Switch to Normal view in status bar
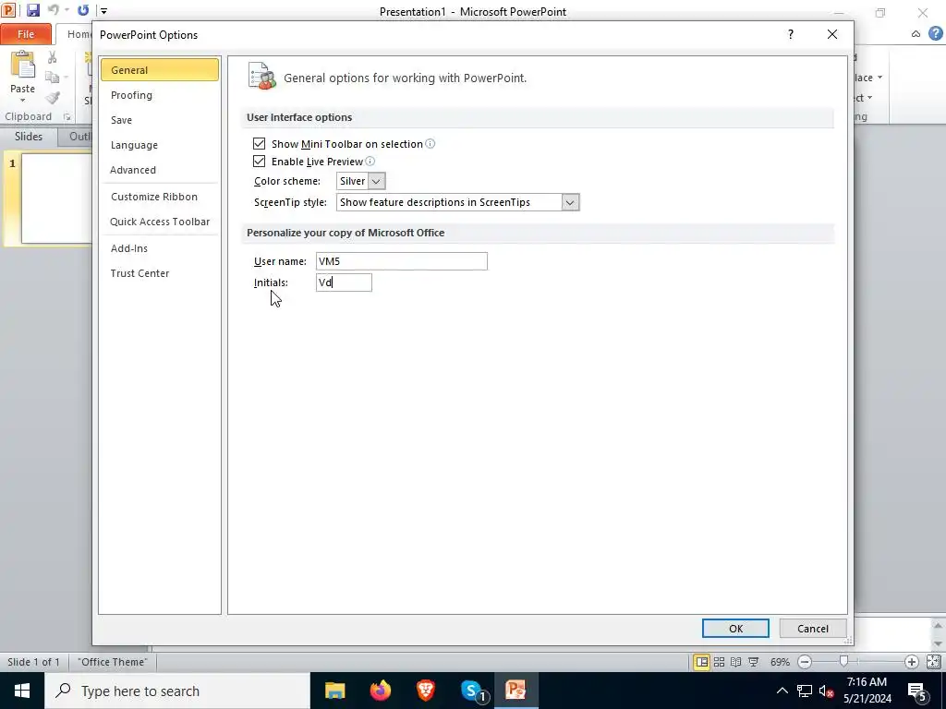 (702, 662)
